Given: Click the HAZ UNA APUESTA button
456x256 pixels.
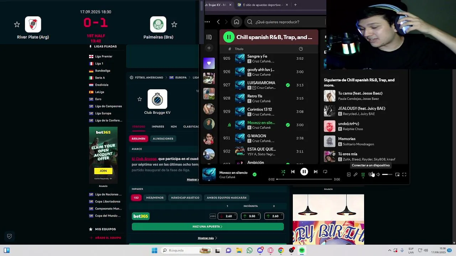Looking at the screenshot, I should click(208, 226).
